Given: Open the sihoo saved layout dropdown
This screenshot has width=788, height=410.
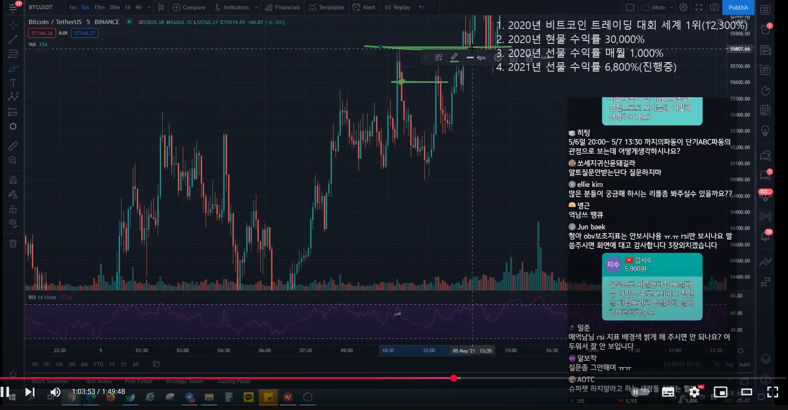Looking at the screenshot, I should click(x=657, y=7).
